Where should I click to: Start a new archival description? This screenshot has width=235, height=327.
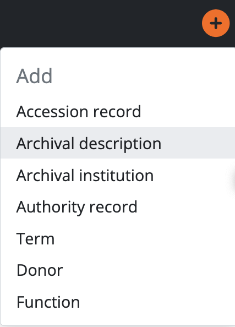pyautogui.click(x=118, y=143)
